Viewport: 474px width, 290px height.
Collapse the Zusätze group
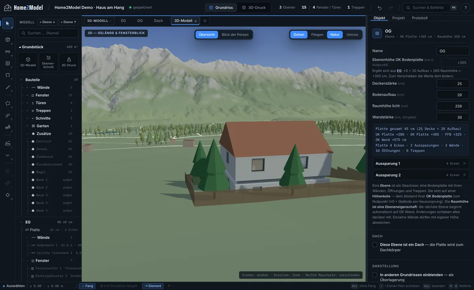tap(27, 134)
